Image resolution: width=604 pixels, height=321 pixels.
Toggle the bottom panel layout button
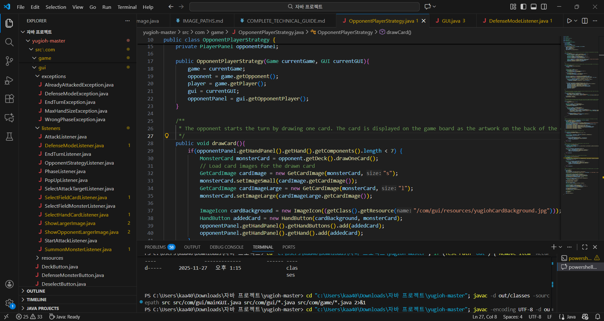pyautogui.click(x=534, y=7)
